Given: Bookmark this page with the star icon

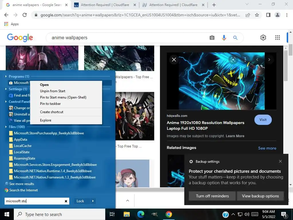Looking at the screenshot, I should point(257,15).
